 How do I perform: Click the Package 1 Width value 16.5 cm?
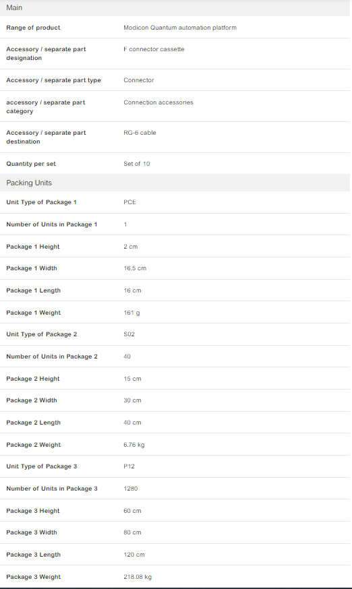[x=135, y=268]
